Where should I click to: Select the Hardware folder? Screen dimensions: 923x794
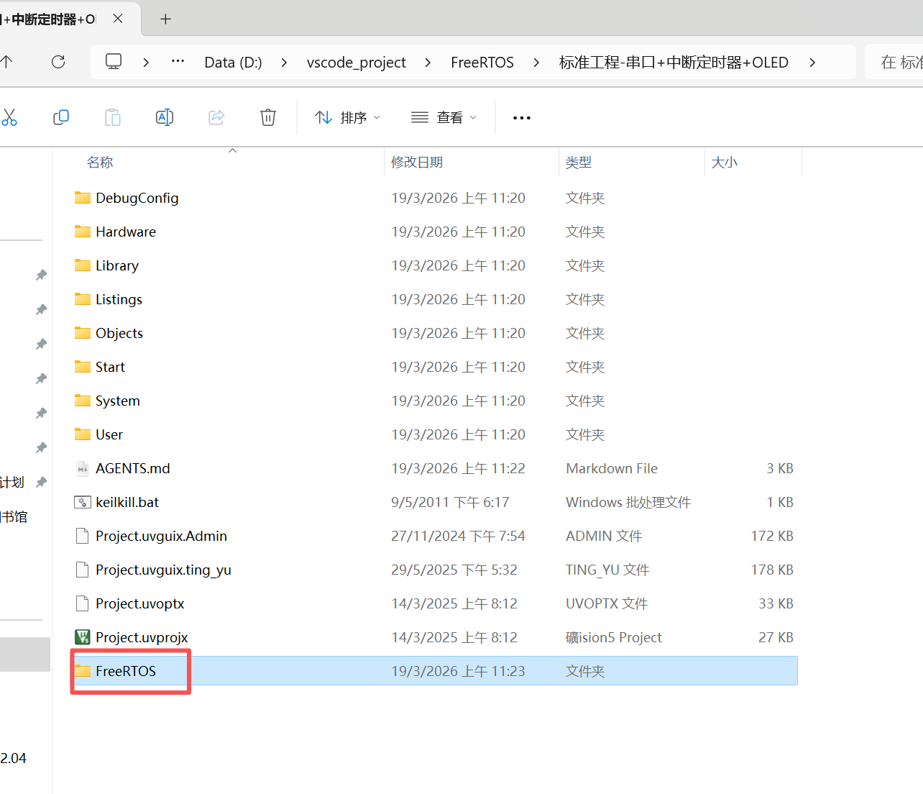[x=126, y=232]
